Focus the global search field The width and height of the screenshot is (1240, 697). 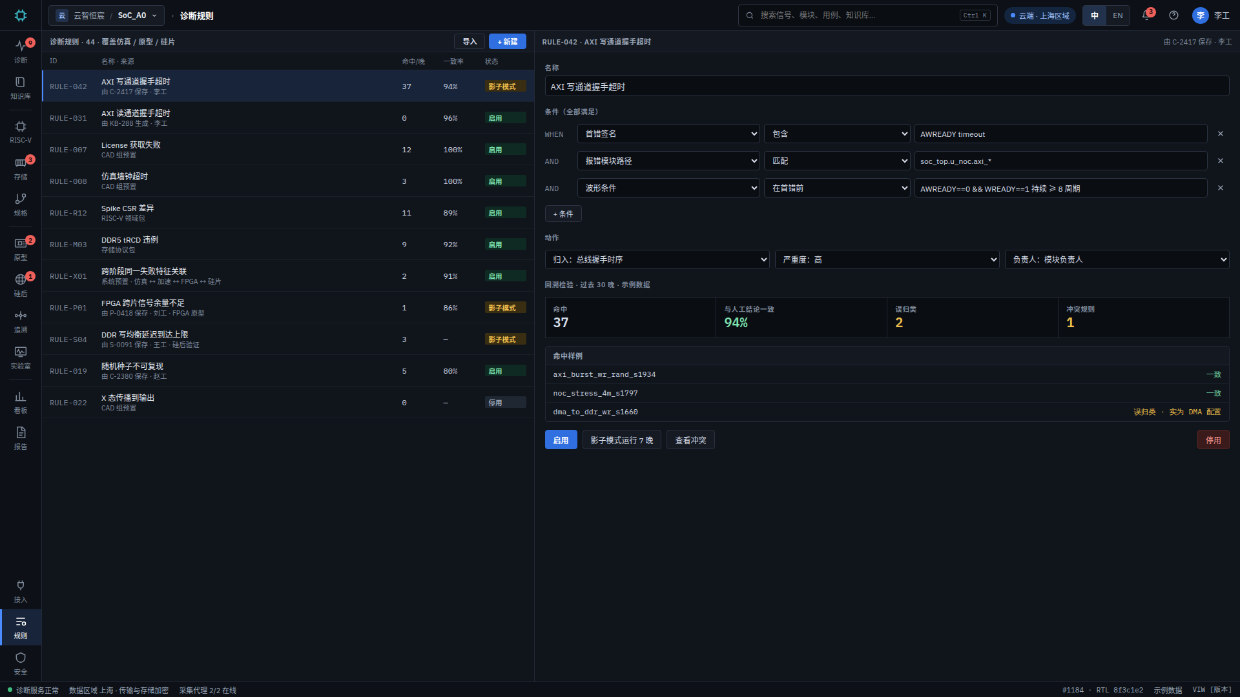[x=868, y=15]
